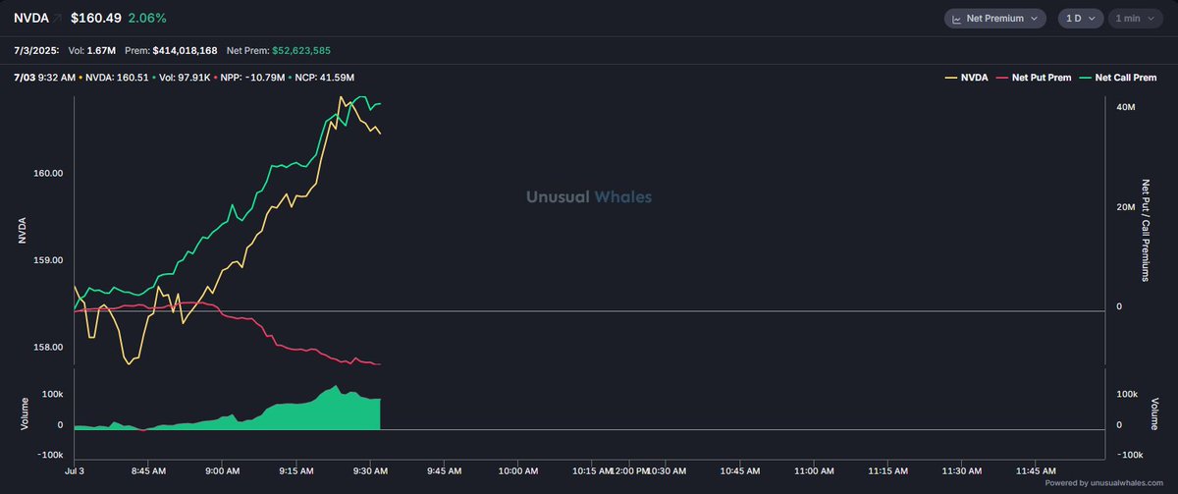Click the 7/3/2025 date label
This screenshot has height=494, width=1178.
pyautogui.click(x=36, y=49)
